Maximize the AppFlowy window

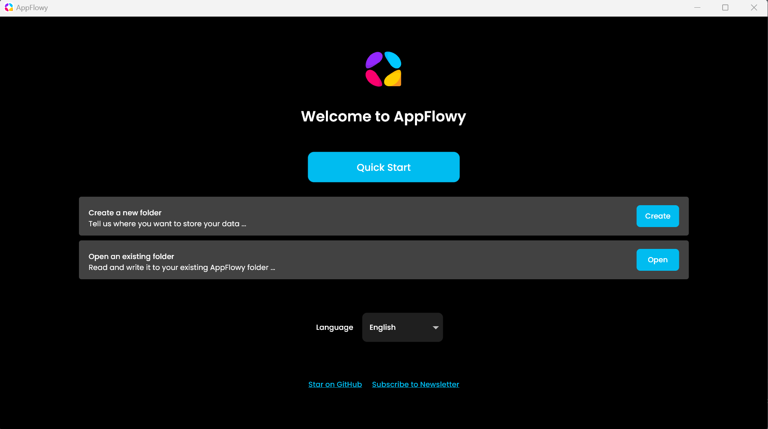(725, 7)
